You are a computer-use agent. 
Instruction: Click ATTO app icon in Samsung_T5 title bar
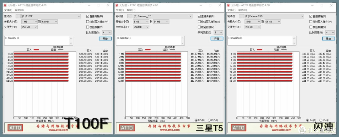(x=117, y=5)
